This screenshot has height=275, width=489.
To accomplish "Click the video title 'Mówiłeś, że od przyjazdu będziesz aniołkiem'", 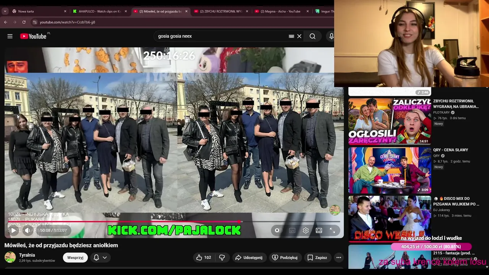I will coord(61,245).
